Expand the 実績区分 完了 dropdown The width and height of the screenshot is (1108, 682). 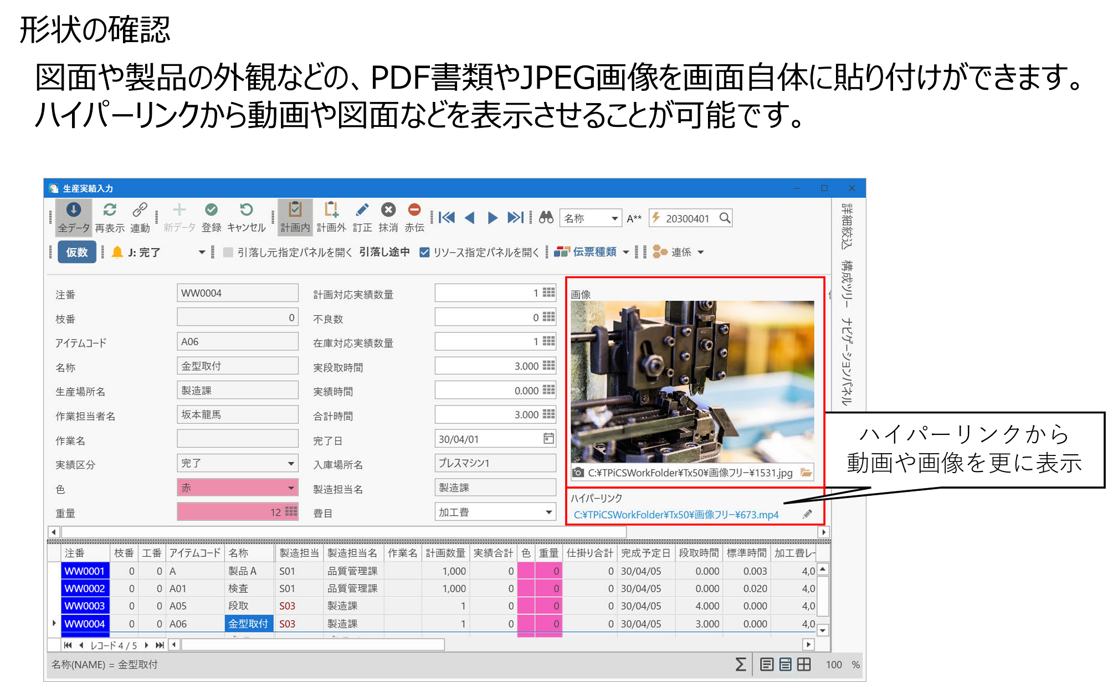pyautogui.click(x=291, y=463)
